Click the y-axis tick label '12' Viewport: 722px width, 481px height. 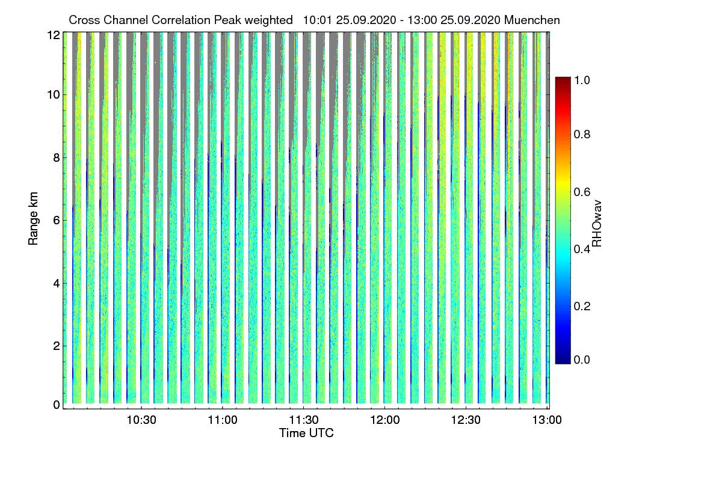pyautogui.click(x=54, y=35)
